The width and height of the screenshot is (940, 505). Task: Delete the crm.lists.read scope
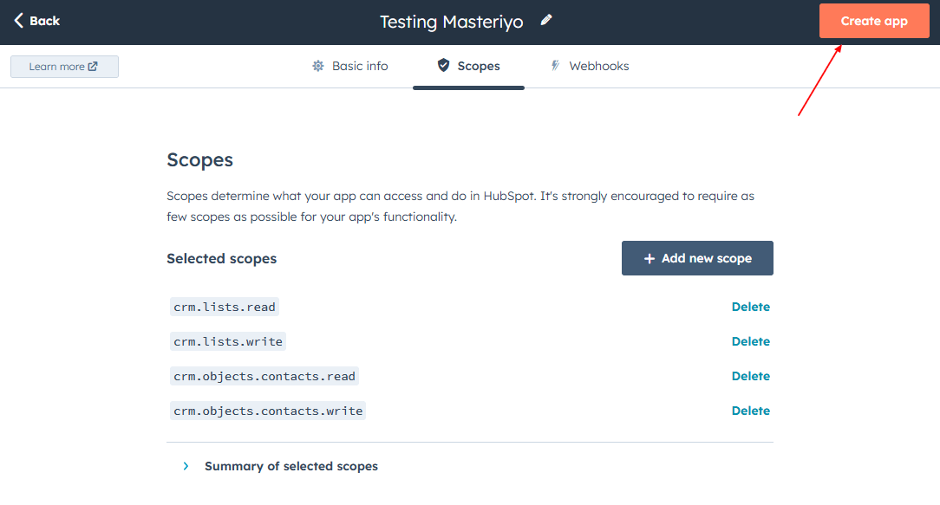pyautogui.click(x=751, y=307)
